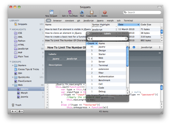Select the Design label row
This screenshot has height=125, width=171.
[106, 50]
